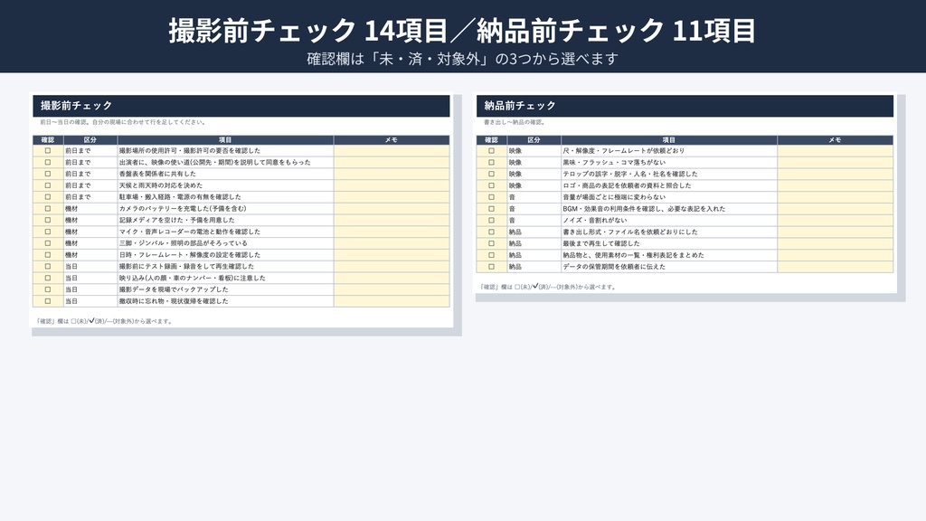
Task: Select memo cell for 撮影データを現場でバックアップした
Action: 392,289
